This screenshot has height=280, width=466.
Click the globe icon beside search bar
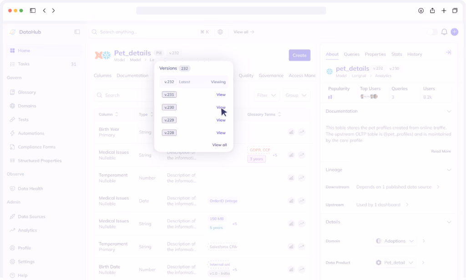click(220, 32)
